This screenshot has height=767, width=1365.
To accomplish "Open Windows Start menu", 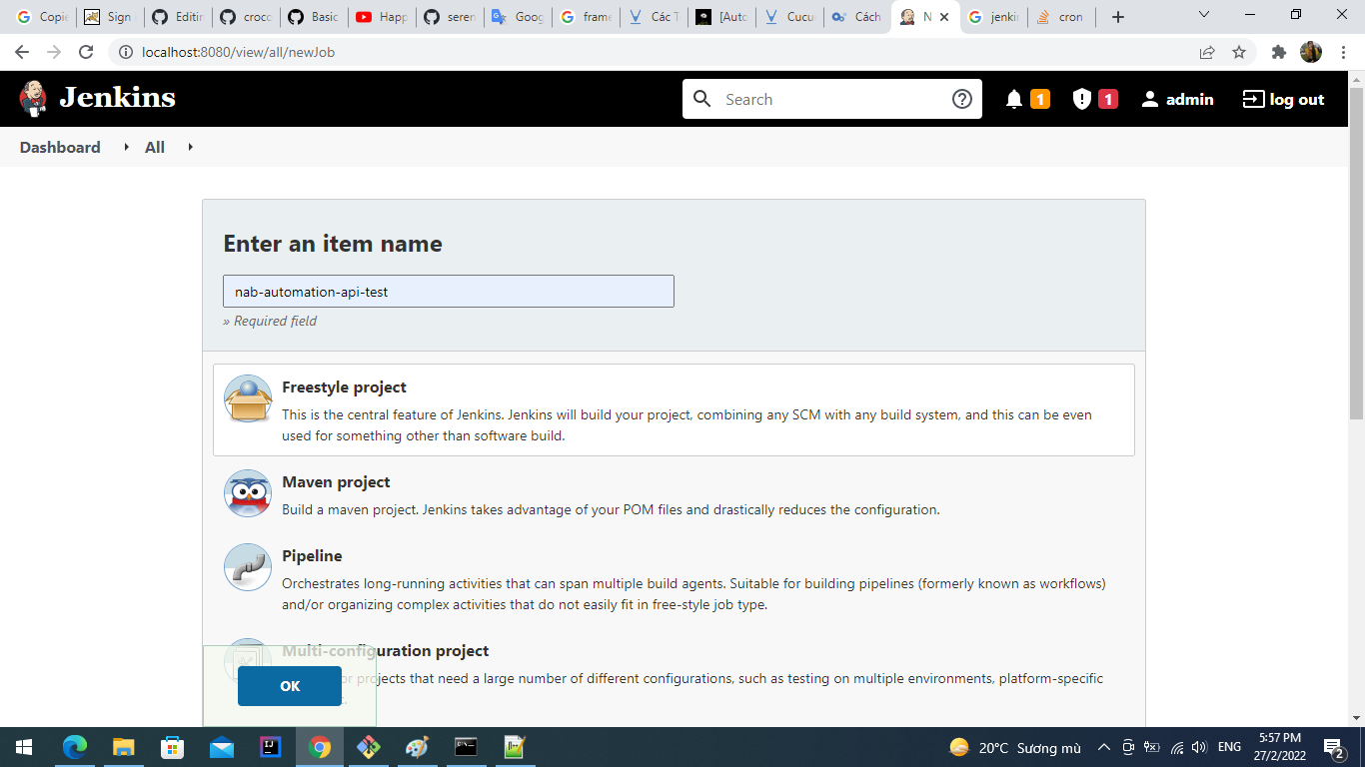I will (24, 747).
